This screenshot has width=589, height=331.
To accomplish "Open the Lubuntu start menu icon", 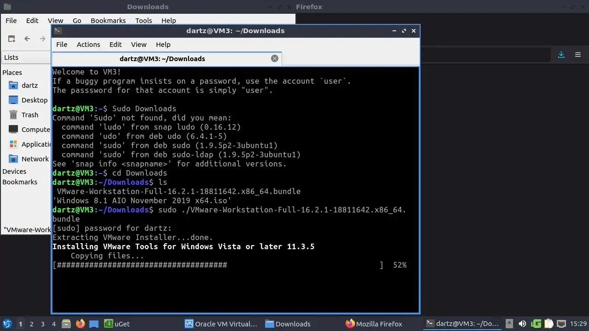I will pos(7,324).
